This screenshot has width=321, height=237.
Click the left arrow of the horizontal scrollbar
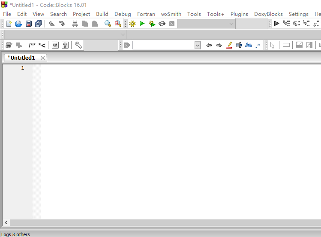[x=6, y=222]
